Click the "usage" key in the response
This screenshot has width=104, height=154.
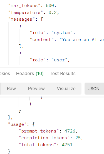(x=17, y=124)
